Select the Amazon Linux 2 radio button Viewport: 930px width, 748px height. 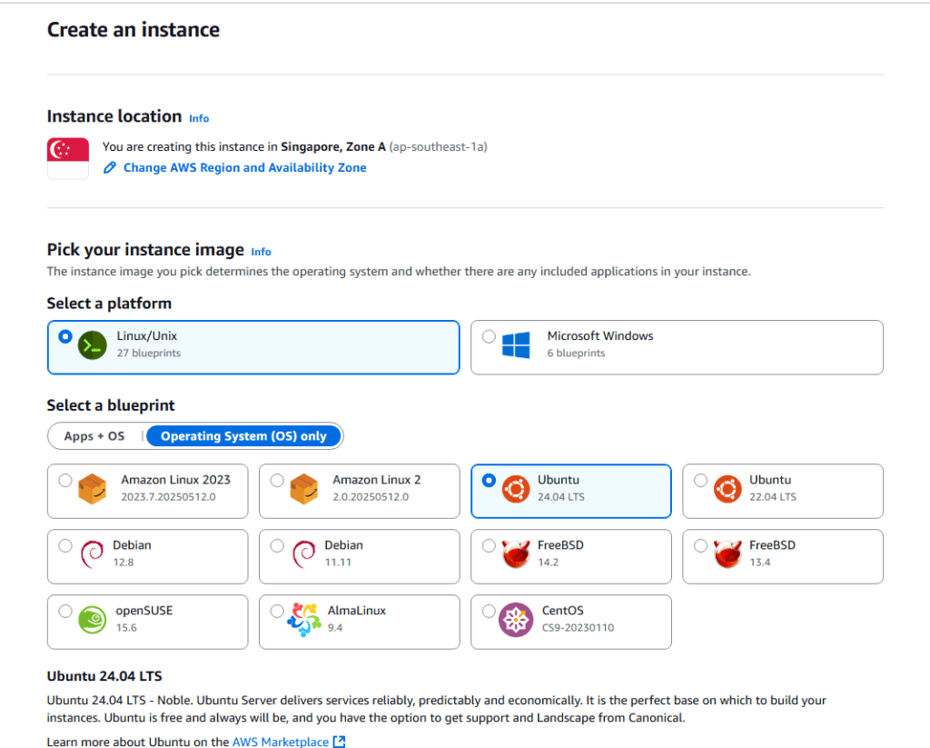[x=278, y=481]
